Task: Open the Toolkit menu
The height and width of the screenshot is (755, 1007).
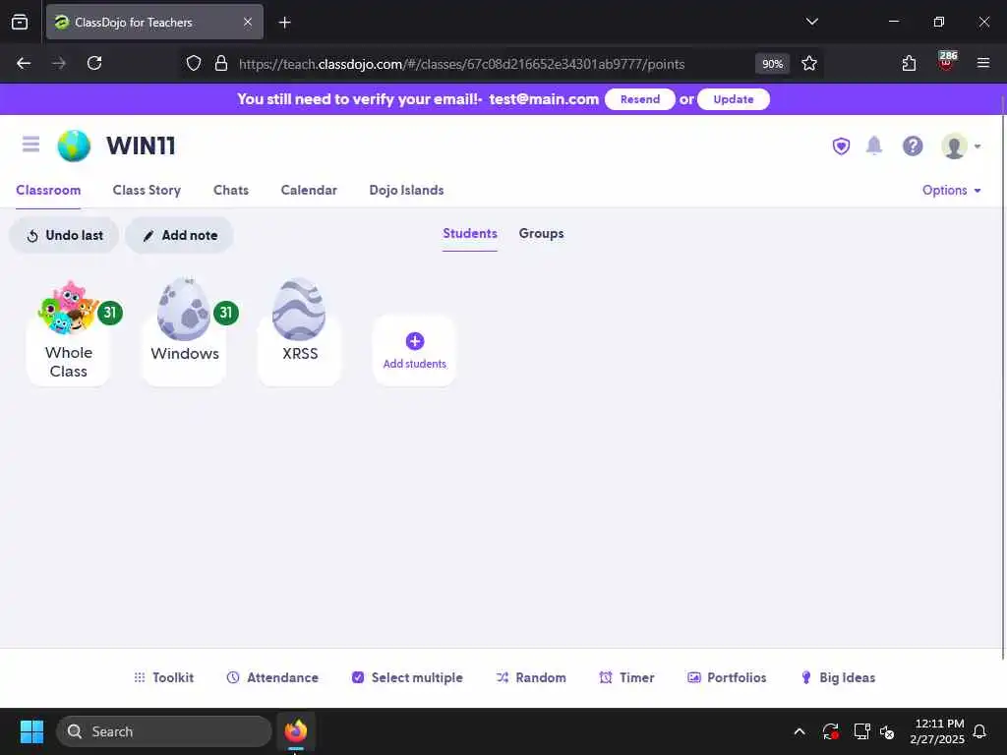Action: pyautogui.click(x=164, y=677)
